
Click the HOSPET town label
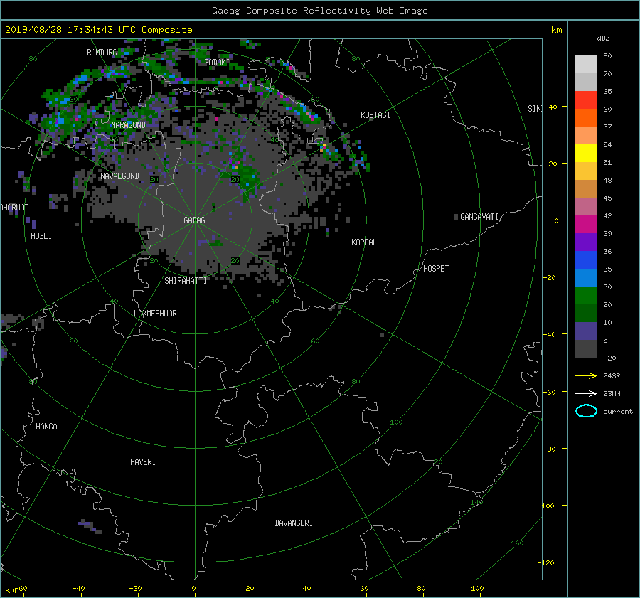(x=436, y=269)
